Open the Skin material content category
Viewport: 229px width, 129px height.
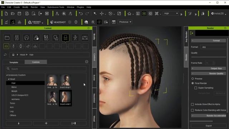point(36,38)
